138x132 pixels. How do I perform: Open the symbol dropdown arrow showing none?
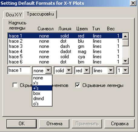coord(48,70)
